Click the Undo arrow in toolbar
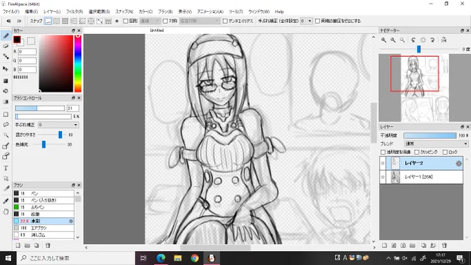This screenshot has width=471, height=265. point(8,21)
